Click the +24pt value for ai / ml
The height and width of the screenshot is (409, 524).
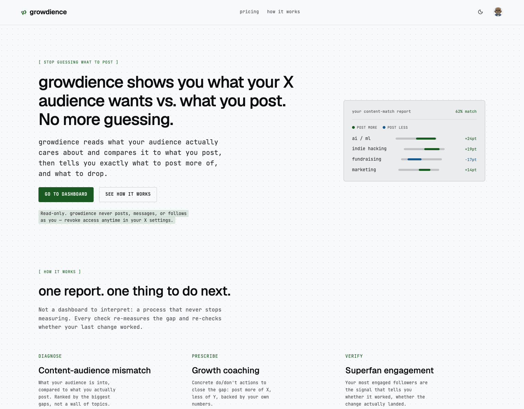pos(471,139)
